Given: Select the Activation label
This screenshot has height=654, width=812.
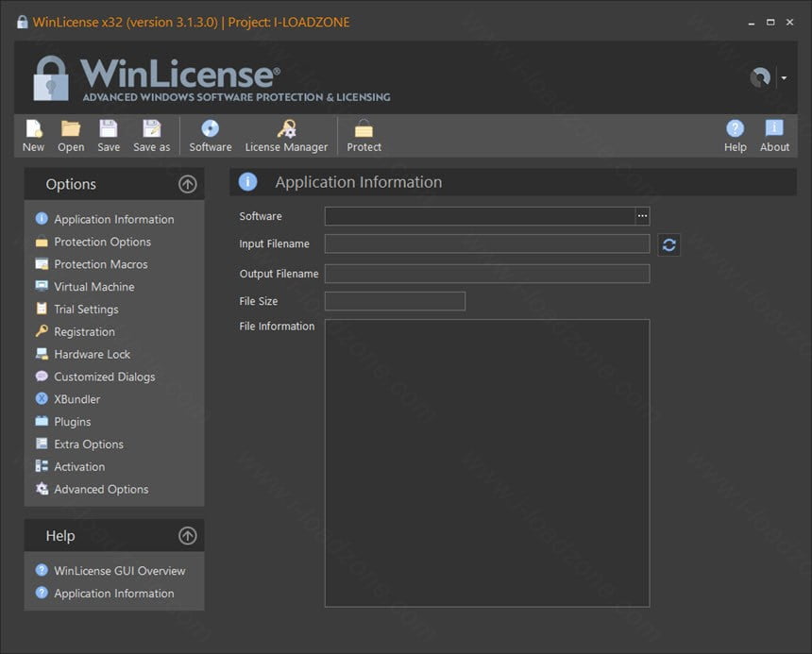Looking at the screenshot, I should click(x=79, y=467).
